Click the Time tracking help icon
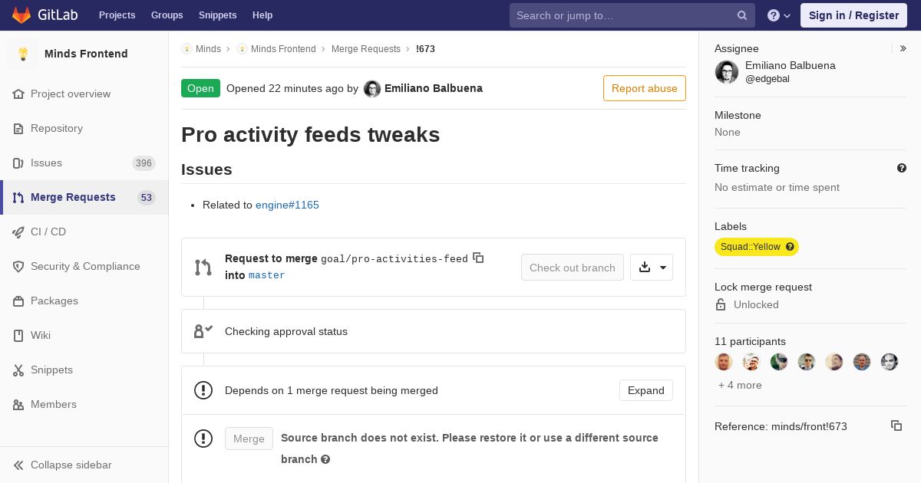Screen dimensions: 921x483 click(902, 168)
